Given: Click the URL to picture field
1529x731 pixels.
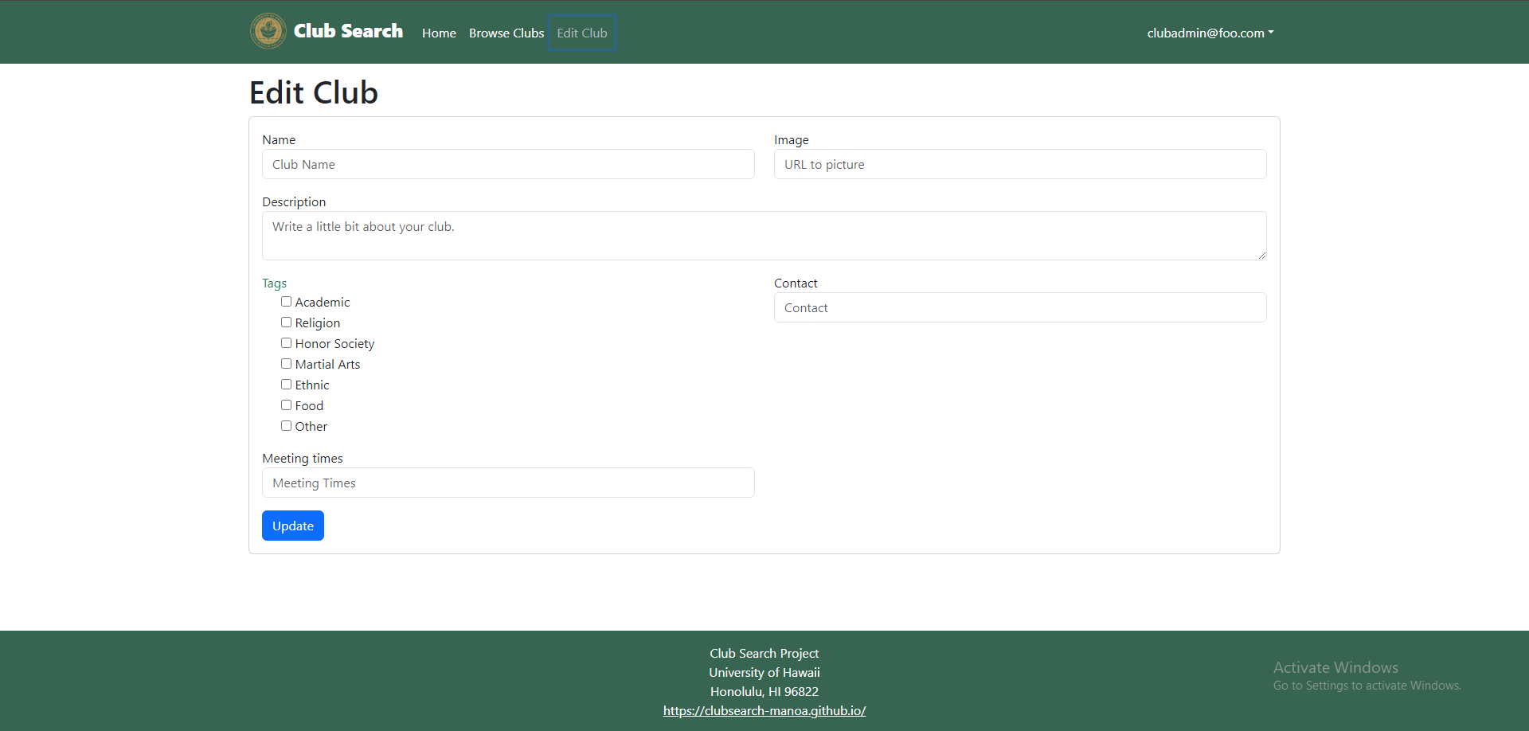Looking at the screenshot, I should point(1020,164).
